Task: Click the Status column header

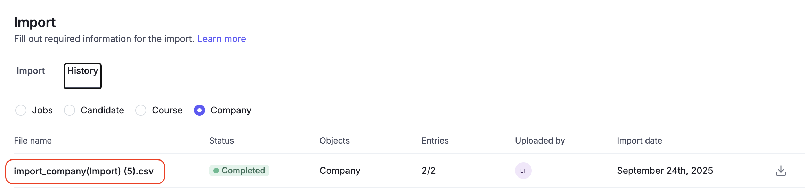Action: [221, 141]
